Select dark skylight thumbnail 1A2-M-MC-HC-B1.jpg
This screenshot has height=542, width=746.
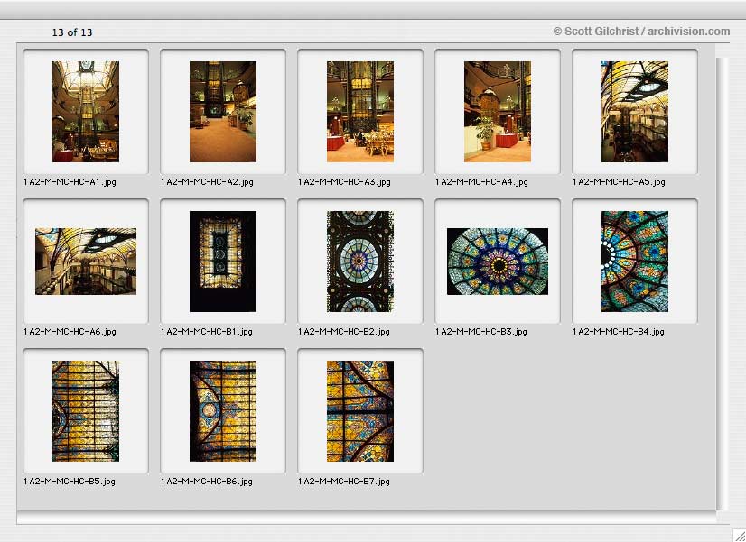223,262
